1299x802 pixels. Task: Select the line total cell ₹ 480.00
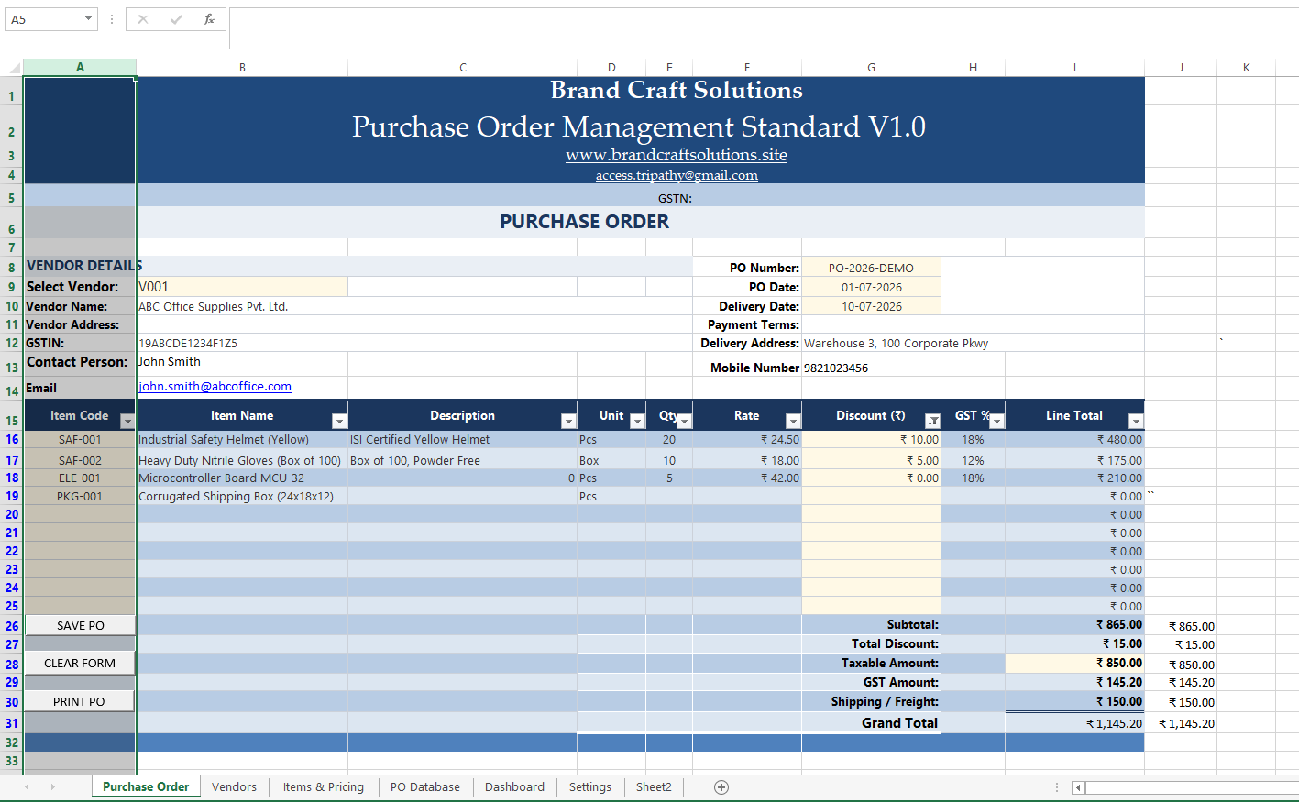[x=1074, y=440]
